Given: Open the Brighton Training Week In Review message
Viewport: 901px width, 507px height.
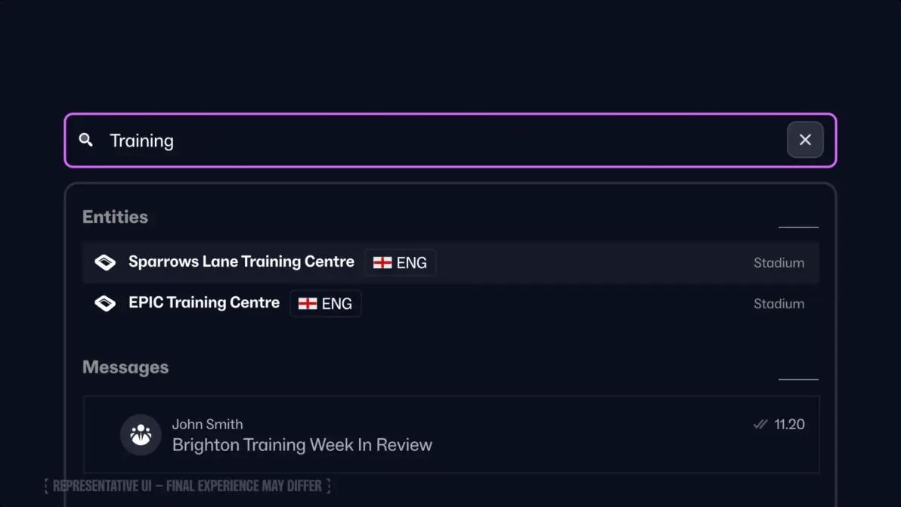Looking at the screenshot, I should point(302,445).
